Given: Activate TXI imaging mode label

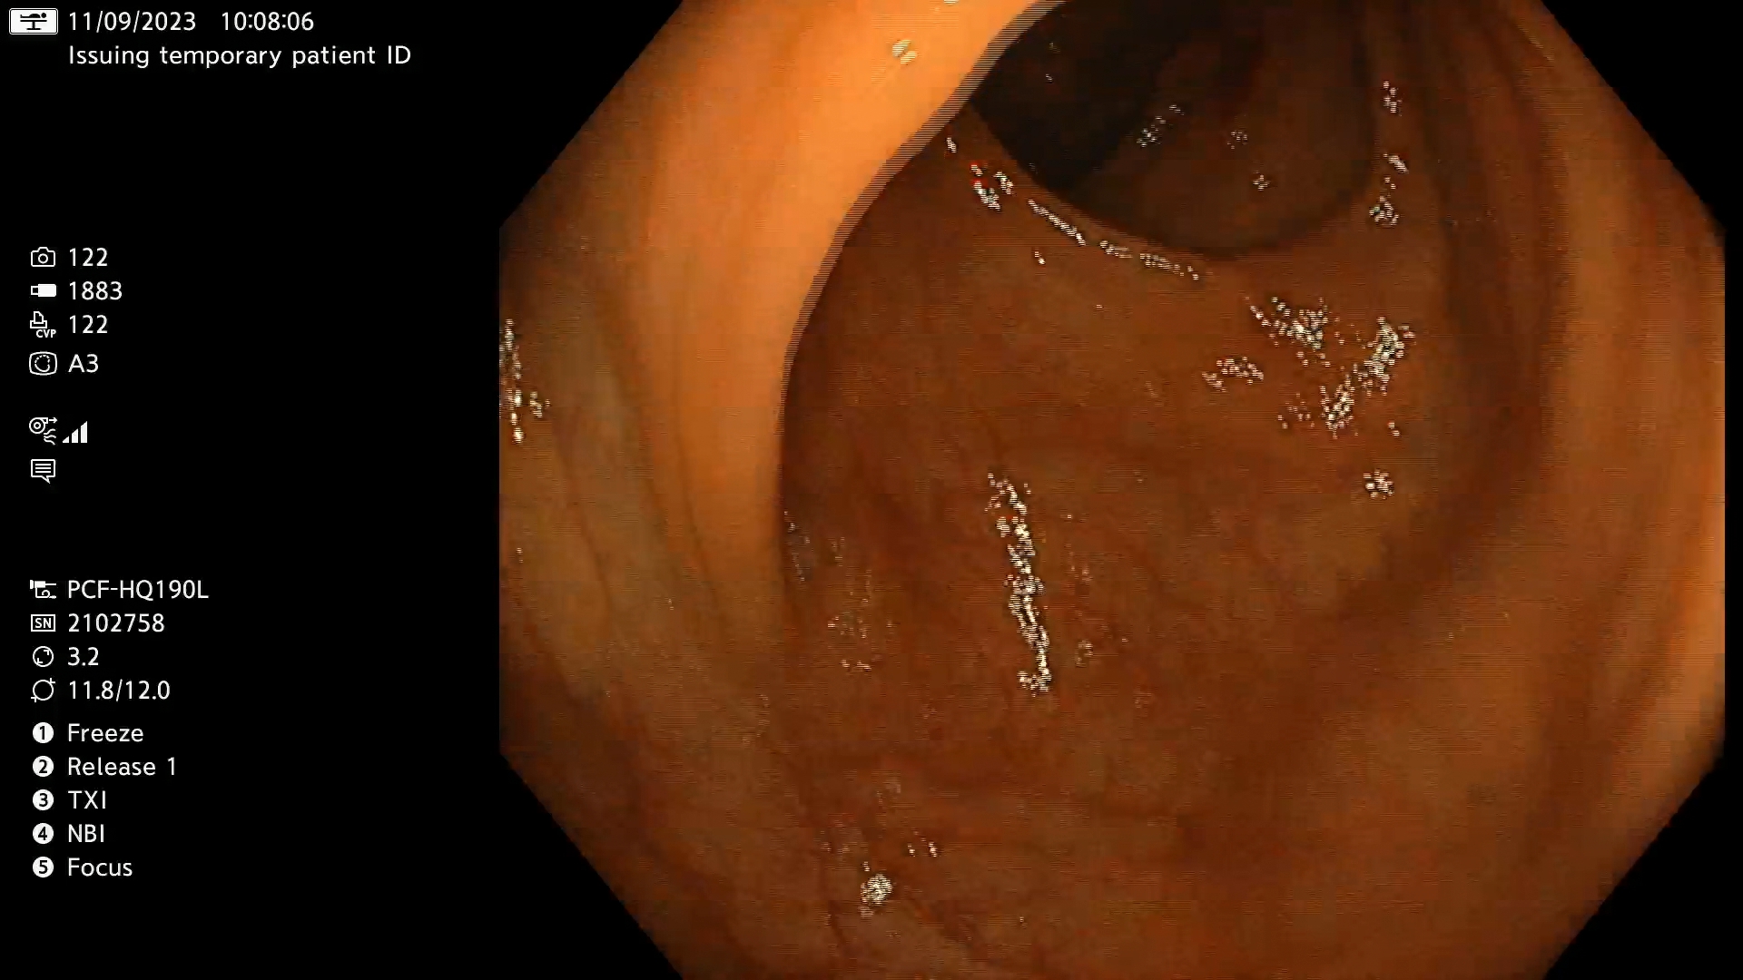Looking at the screenshot, I should (x=87, y=800).
